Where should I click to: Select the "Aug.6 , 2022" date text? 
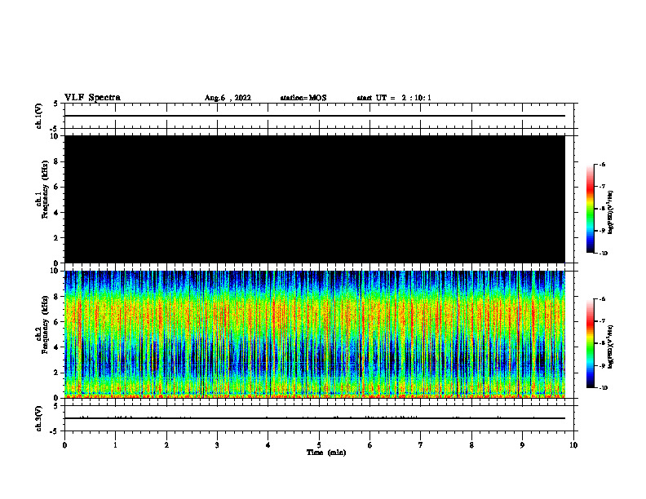tap(228, 98)
